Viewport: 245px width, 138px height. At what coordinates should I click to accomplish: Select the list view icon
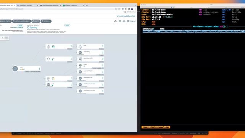(128, 21)
